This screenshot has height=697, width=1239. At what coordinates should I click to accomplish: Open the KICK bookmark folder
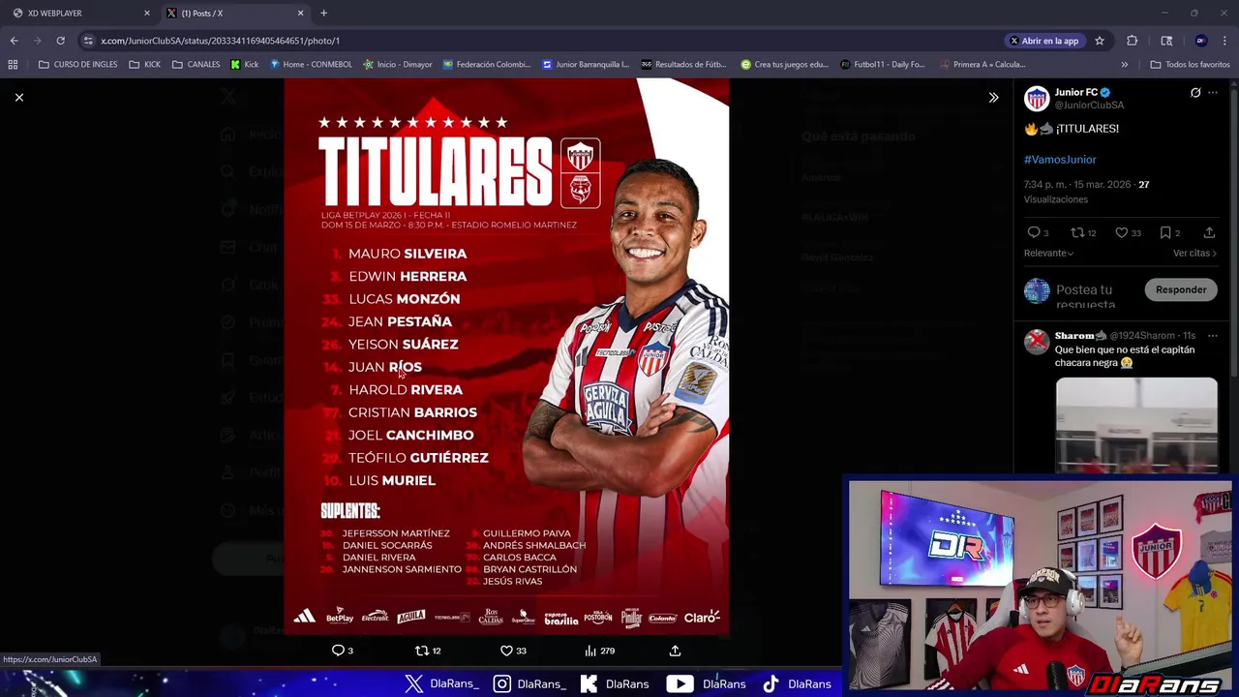(144, 65)
